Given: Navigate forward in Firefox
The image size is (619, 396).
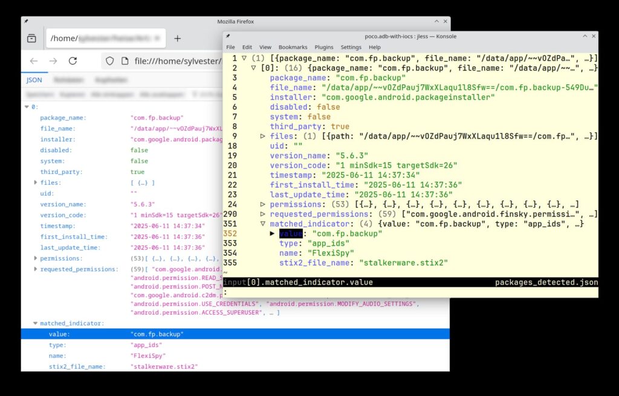Looking at the screenshot, I should click(x=53, y=61).
